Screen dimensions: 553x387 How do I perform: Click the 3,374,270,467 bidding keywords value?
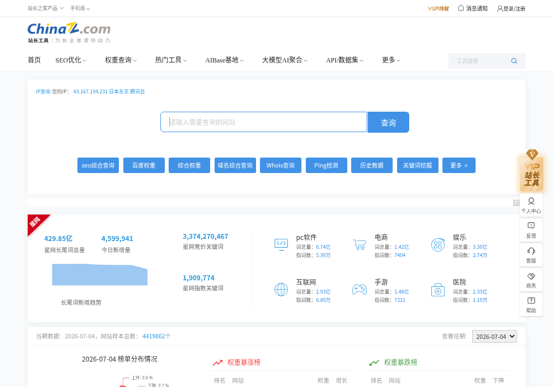tap(205, 237)
